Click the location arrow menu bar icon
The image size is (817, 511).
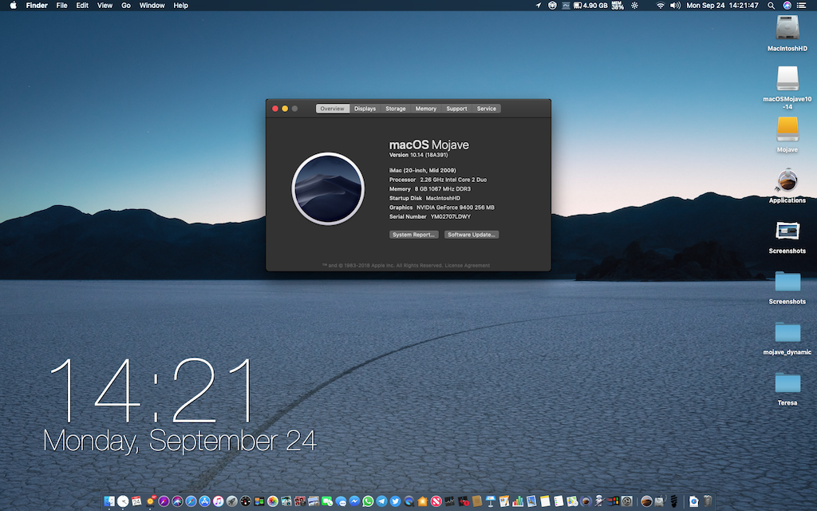point(539,6)
